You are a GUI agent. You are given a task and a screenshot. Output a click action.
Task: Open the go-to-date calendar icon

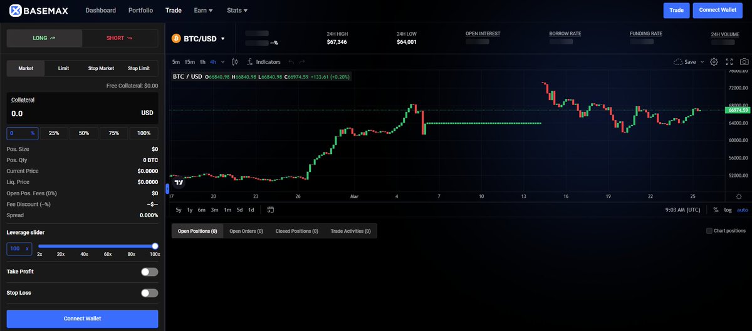point(270,210)
